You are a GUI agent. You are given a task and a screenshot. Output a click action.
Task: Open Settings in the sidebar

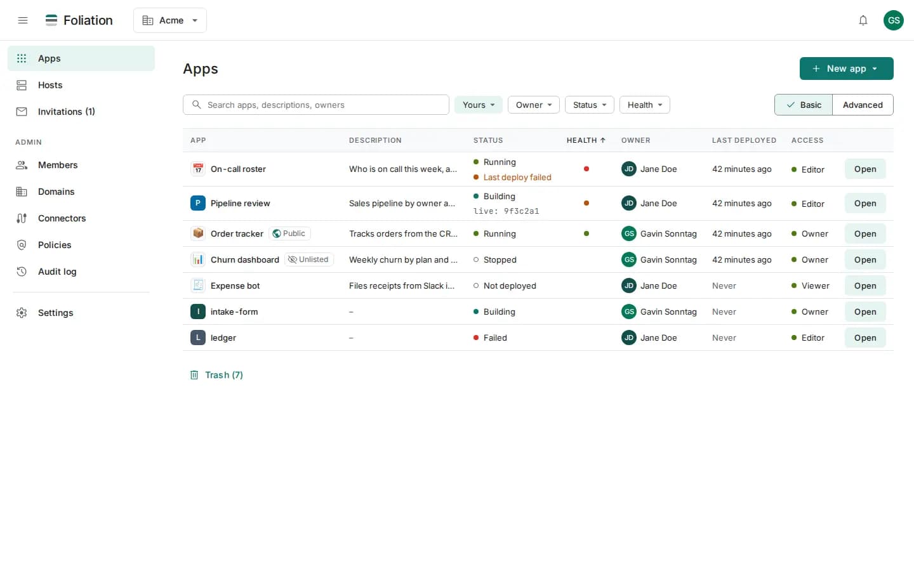pyautogui.click(x=81, y=313)
